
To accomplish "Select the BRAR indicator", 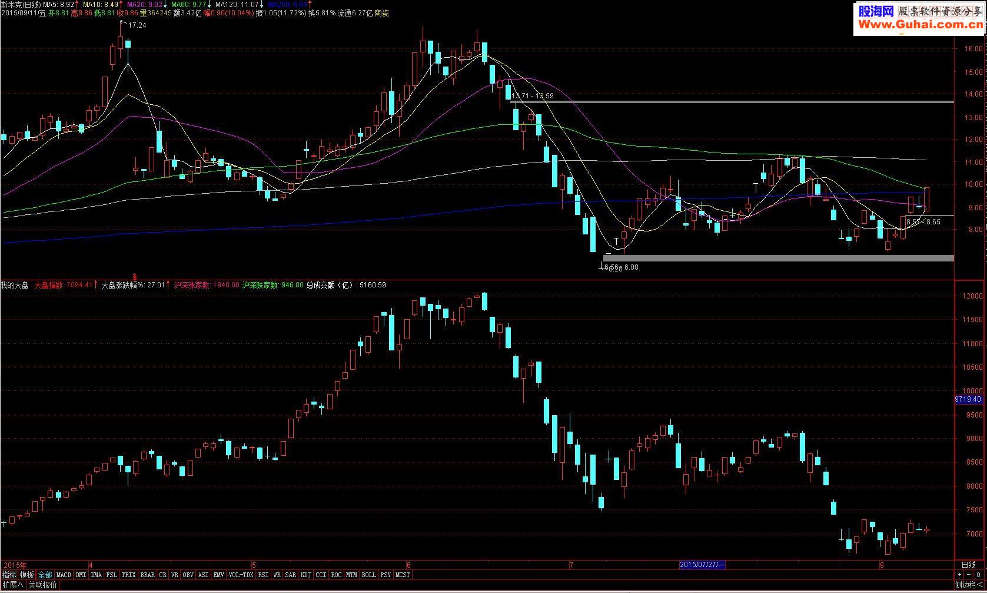I will [x=148, y=575].
